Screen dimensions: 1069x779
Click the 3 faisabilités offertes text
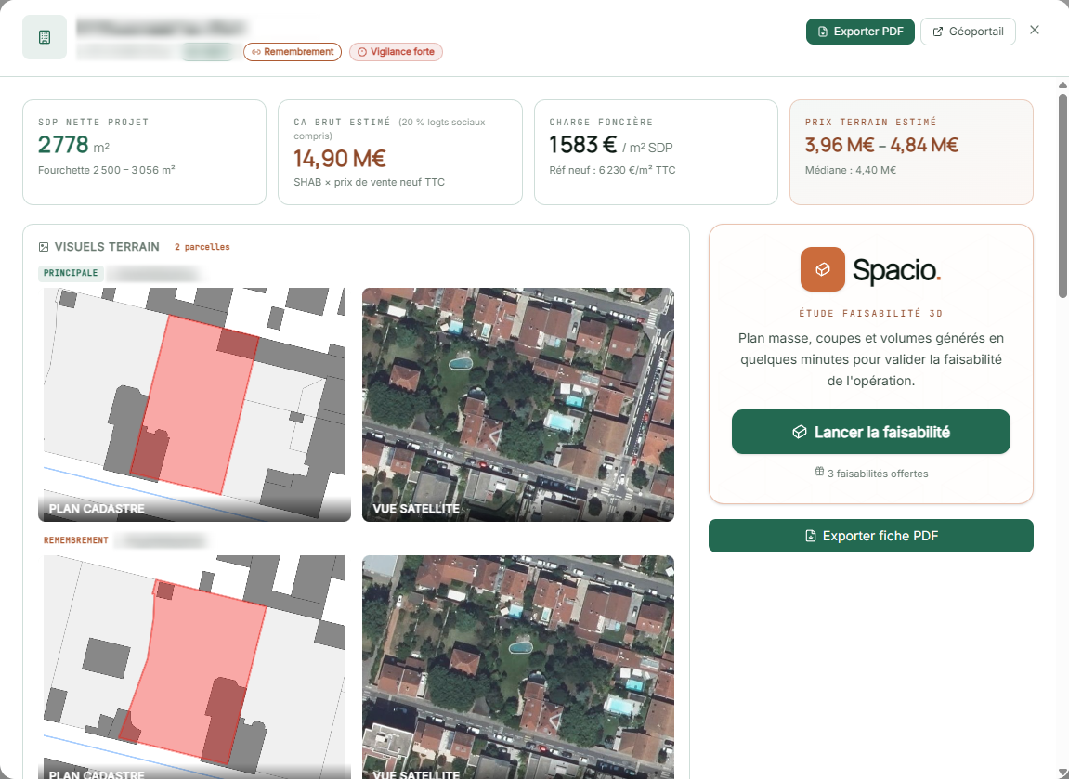tap(878, 474)
